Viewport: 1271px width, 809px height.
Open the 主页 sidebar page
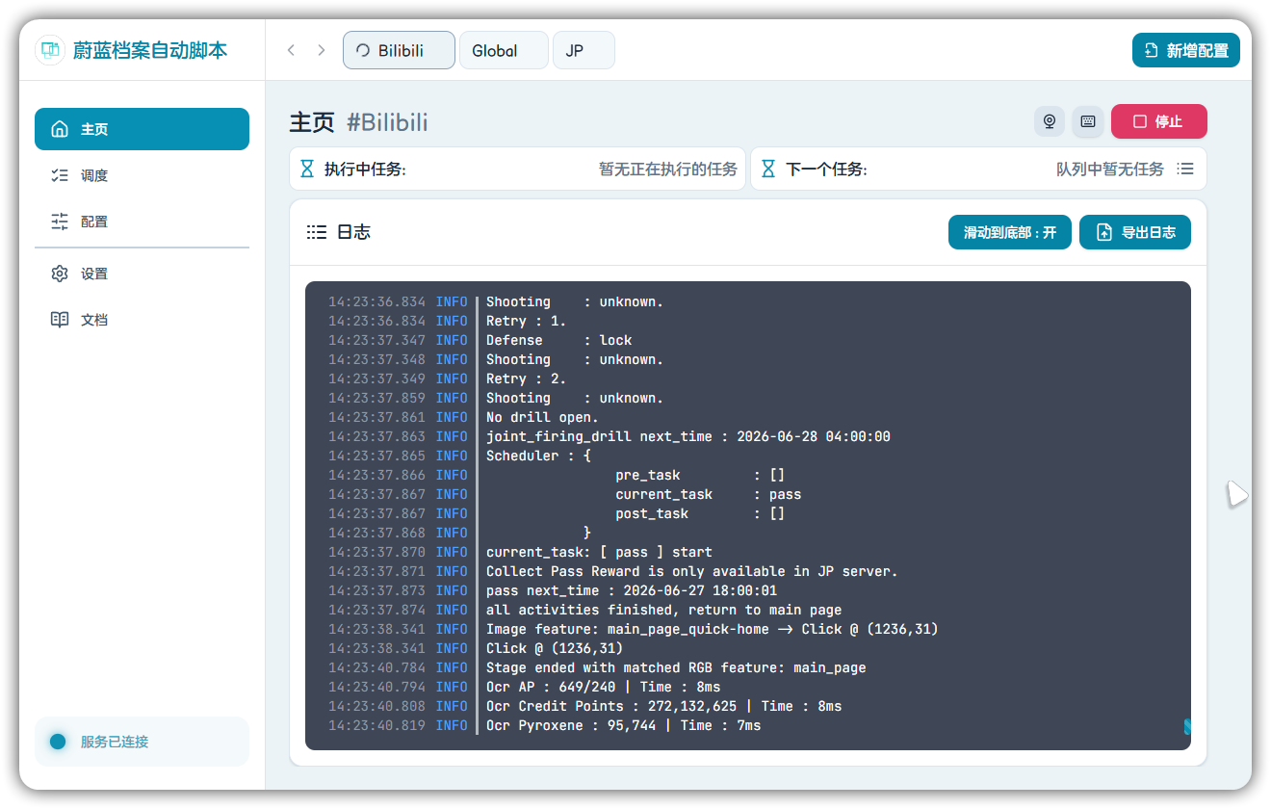point(142,129)
